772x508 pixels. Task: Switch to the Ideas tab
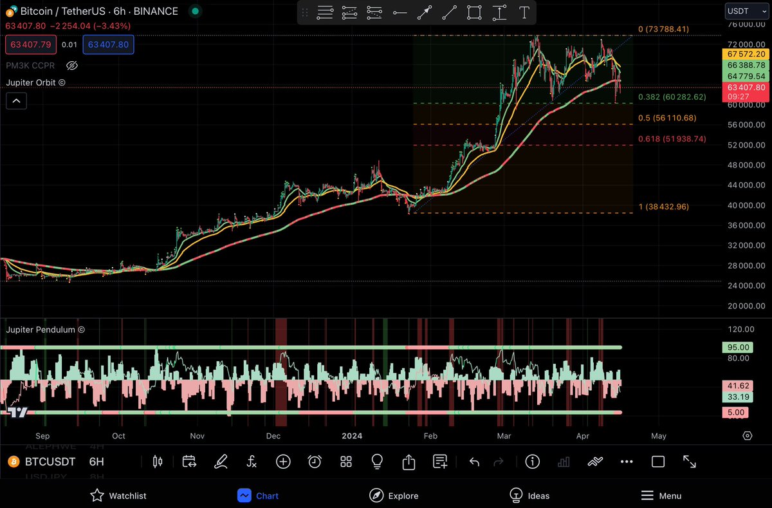tap(529, 495)
